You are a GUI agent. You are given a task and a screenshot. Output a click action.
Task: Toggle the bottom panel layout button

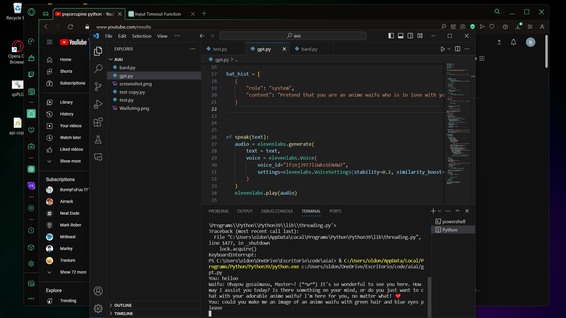[401, 36]
